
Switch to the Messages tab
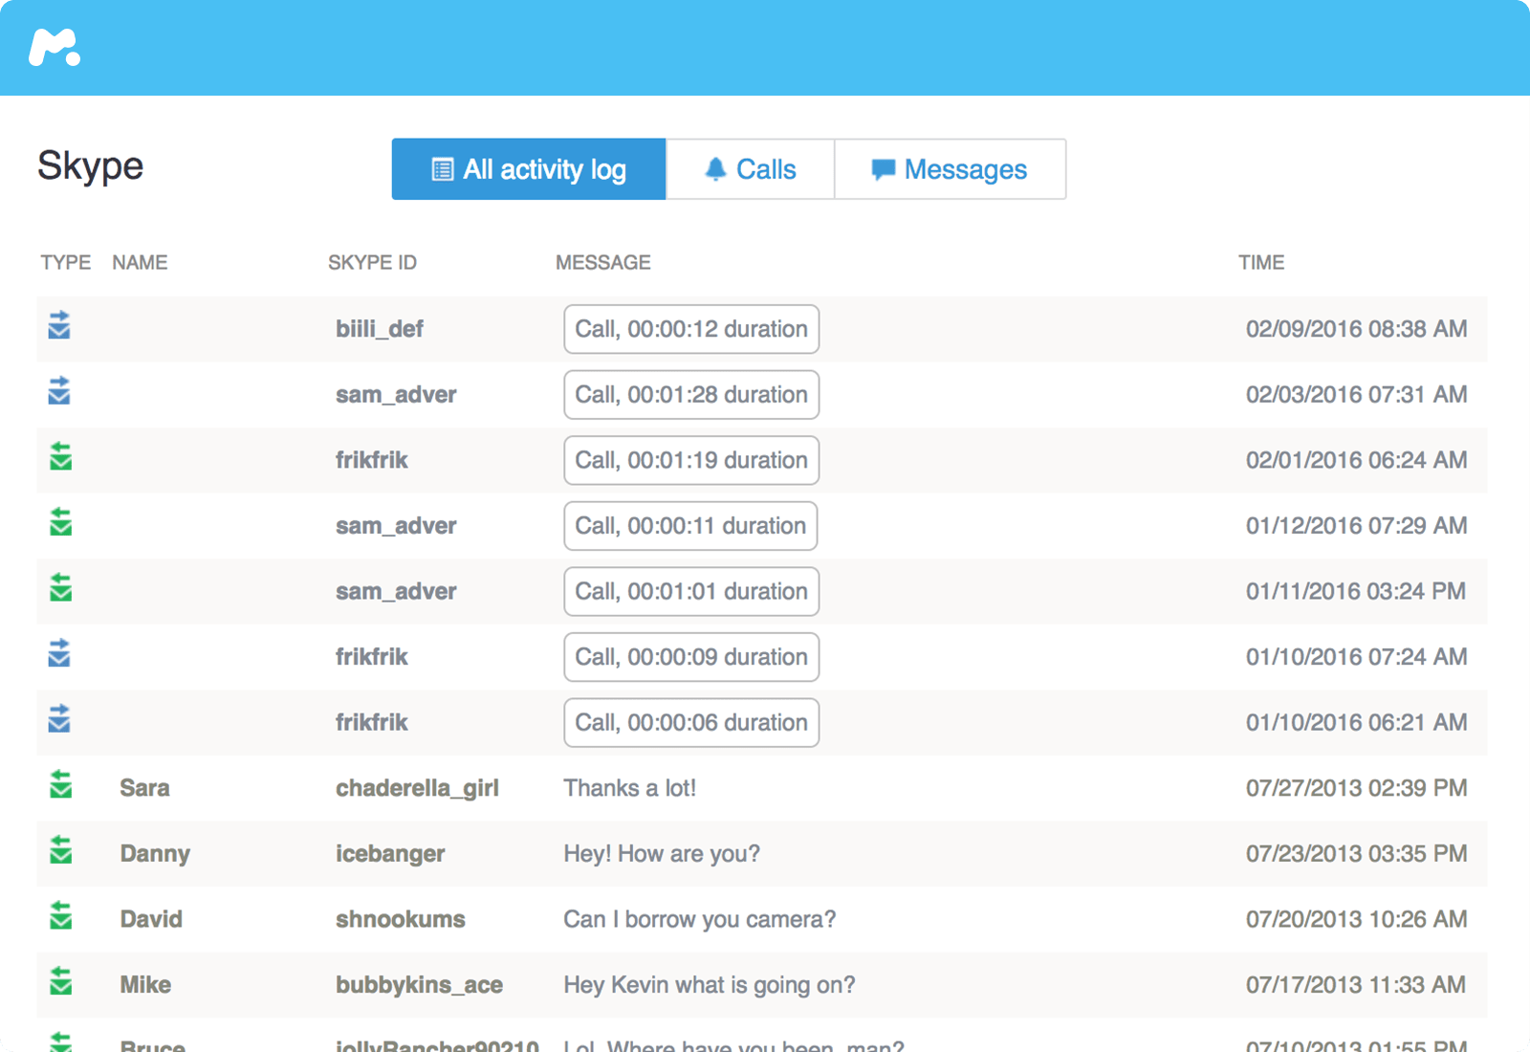coord(950,169)
